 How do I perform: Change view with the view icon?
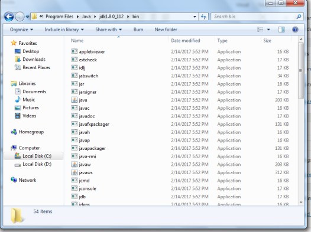click(260, 30)
